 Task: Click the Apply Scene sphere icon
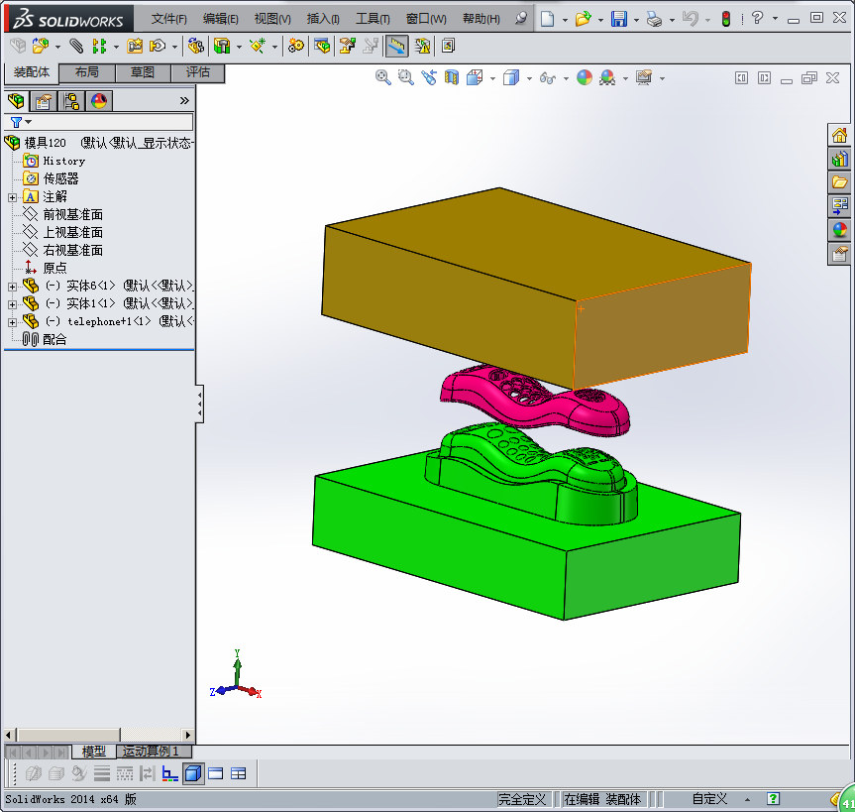(x=606, y=77)
